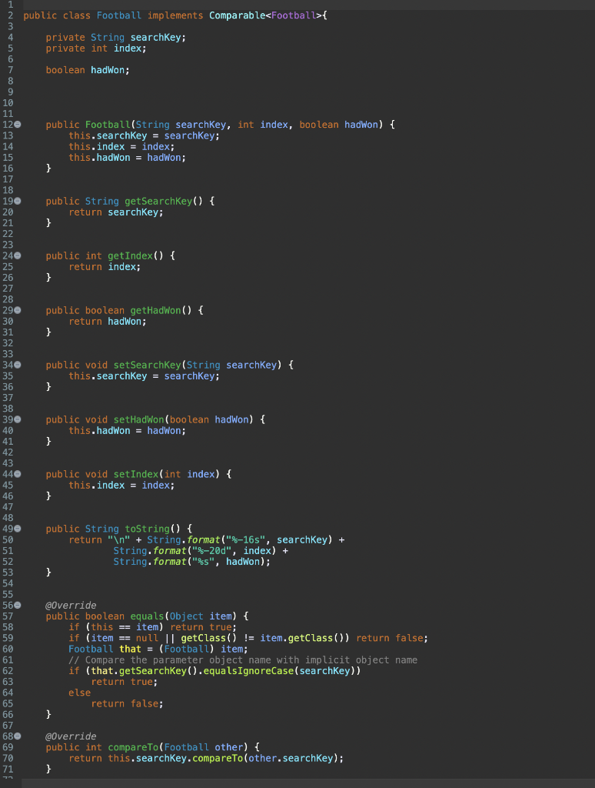The image size is (595, 788).
Task: Click 'return hadWon;' on line 30
Action: pyautogui.click(x=108, y=322)
